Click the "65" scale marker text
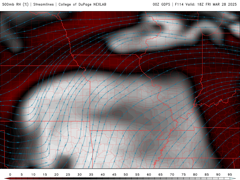 pyautogui.click(x=160, y=175)
